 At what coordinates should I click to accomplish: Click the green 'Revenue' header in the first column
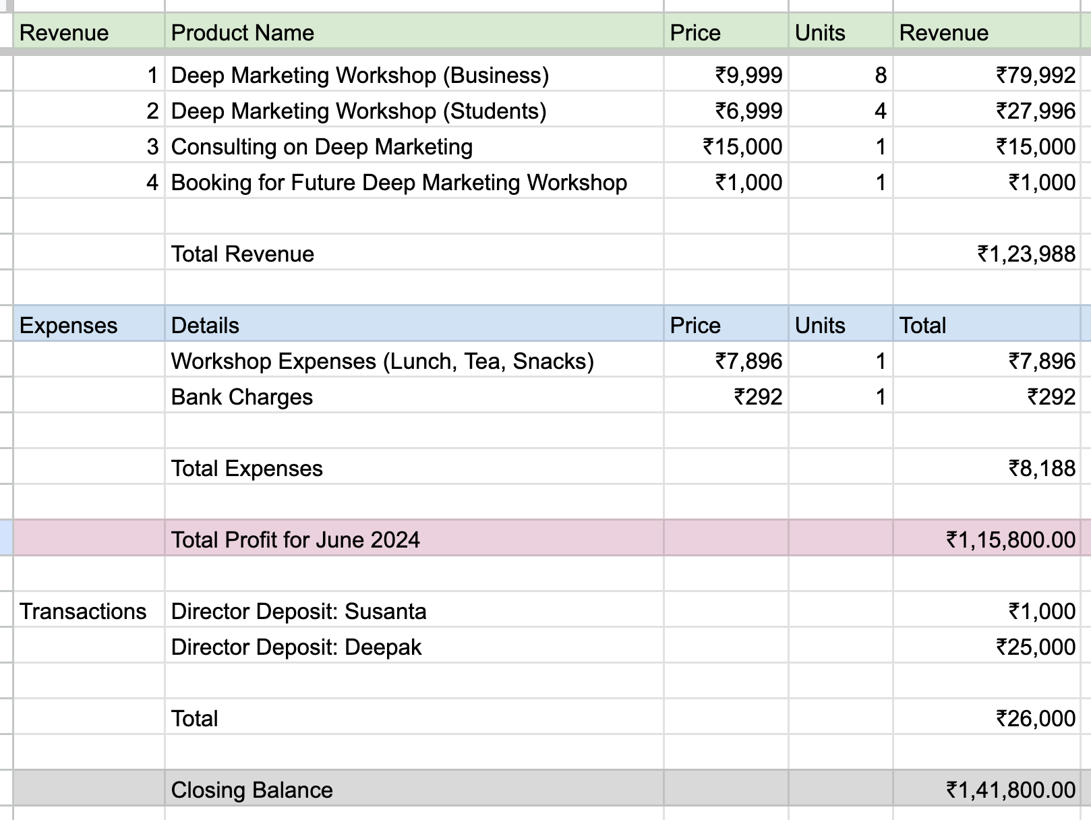point(89,32)
